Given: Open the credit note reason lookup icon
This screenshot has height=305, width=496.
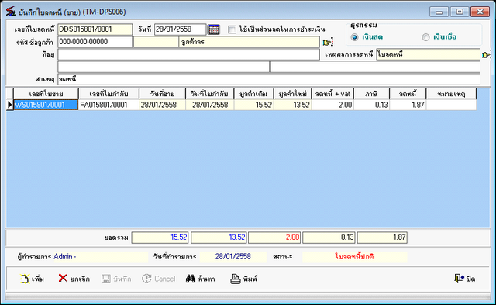Looking at the screenshot, I should 486,55.
